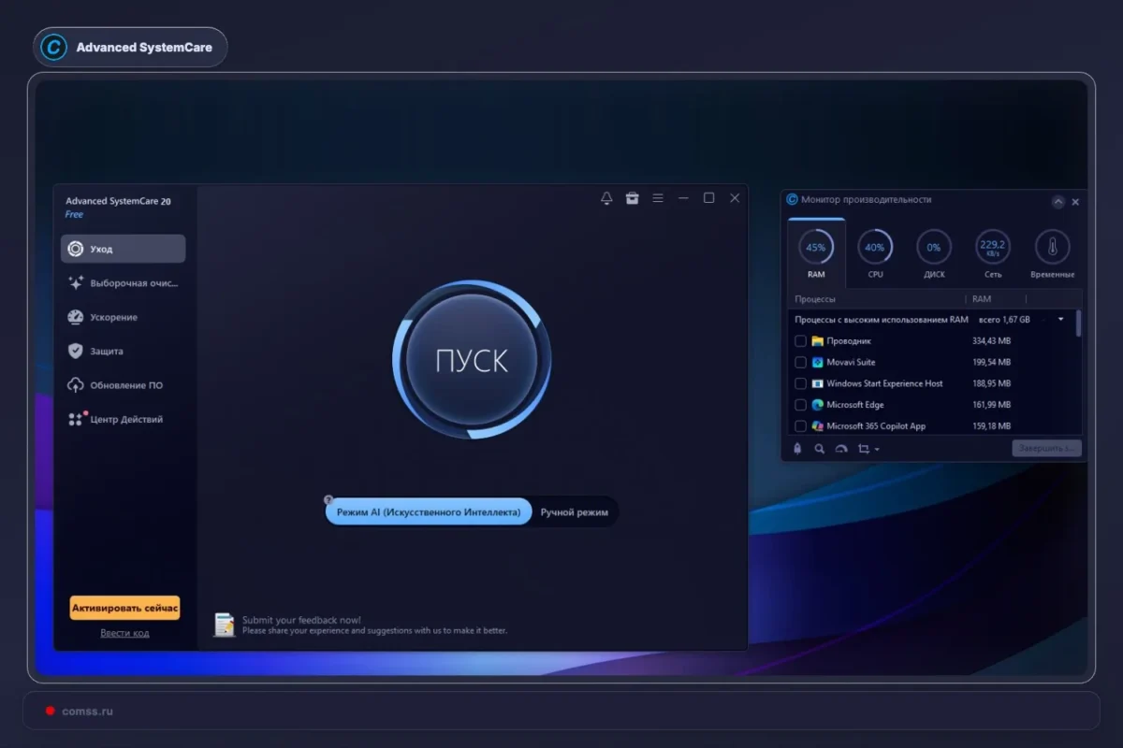Select the CPU tab in performance monitor
Viewport: 1123px width, 748px height.
[875, 253]
